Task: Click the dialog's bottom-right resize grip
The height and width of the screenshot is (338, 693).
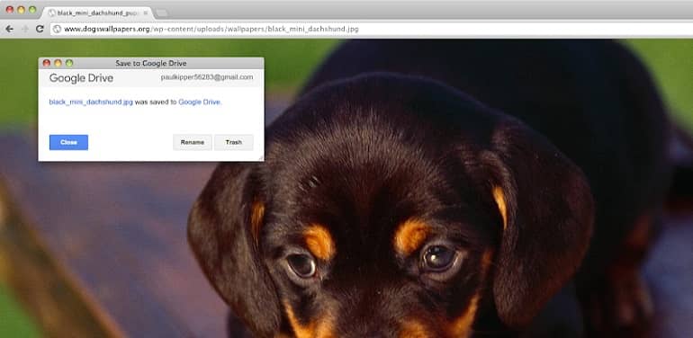Action: [261, 157]
